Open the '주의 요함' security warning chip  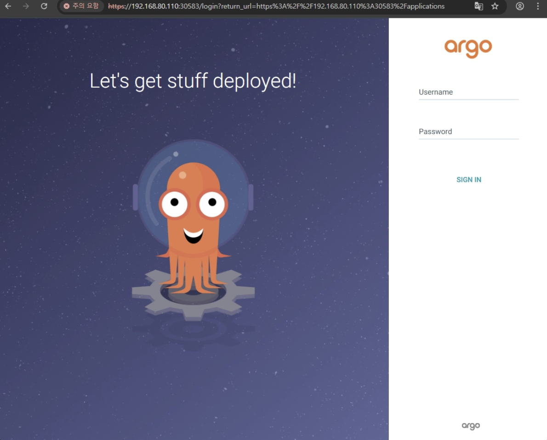point(81,6)
